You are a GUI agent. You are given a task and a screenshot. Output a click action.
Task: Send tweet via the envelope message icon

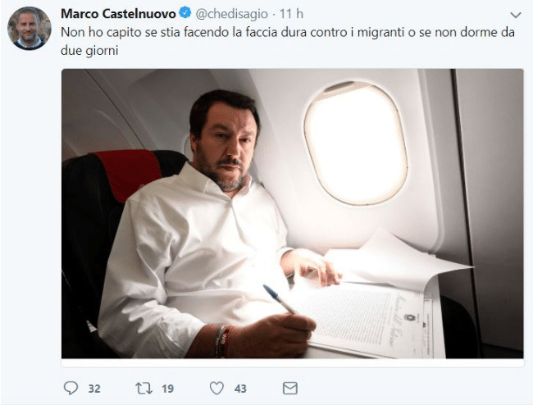(290, 388)
